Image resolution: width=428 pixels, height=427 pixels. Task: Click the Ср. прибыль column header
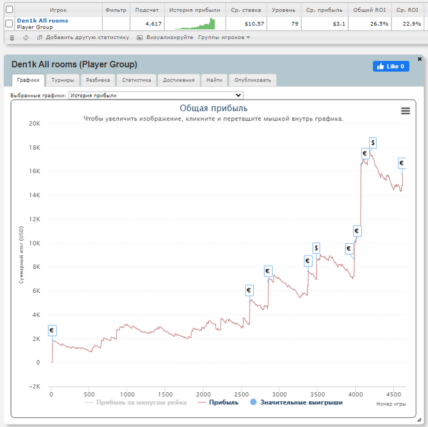(324, 10)
